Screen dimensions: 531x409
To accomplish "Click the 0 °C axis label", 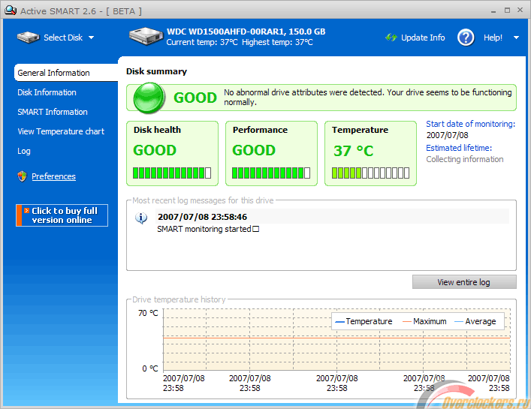I will [x=150, y=368].
